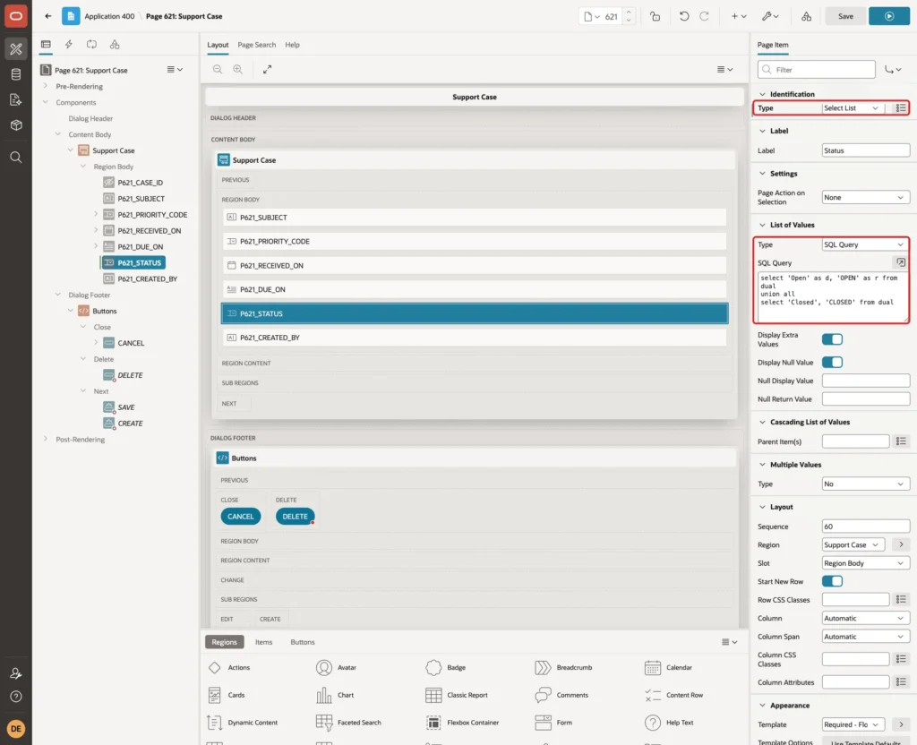Open Multiple Values Type dropdown
The width and height of the screenshot is (917, 745).
(866, 484)
